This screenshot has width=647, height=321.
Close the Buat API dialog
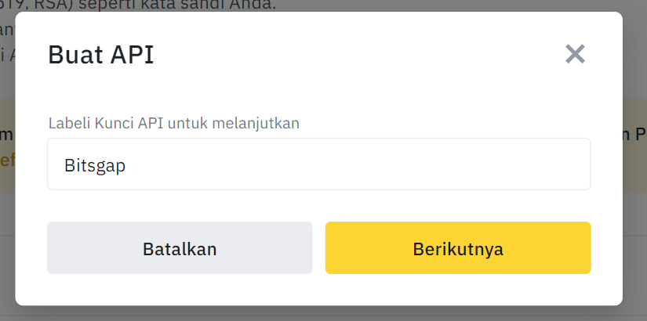575,54
